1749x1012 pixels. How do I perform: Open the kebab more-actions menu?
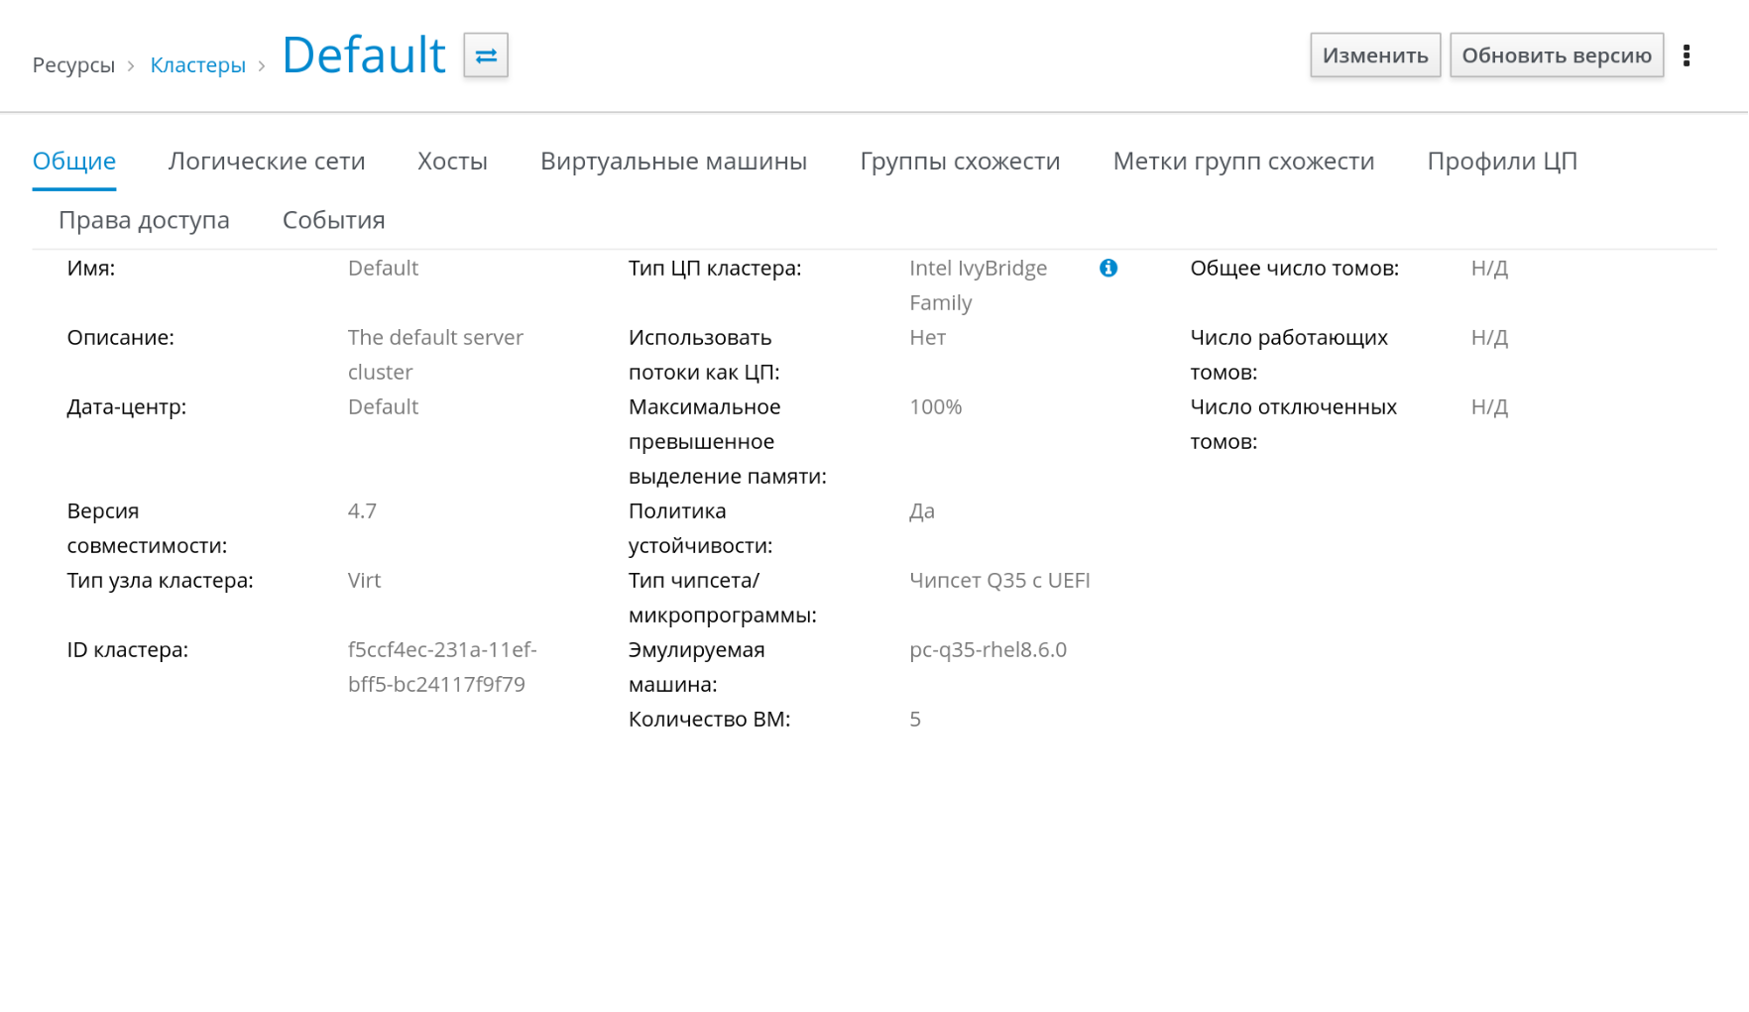(x=1687, y=56)
